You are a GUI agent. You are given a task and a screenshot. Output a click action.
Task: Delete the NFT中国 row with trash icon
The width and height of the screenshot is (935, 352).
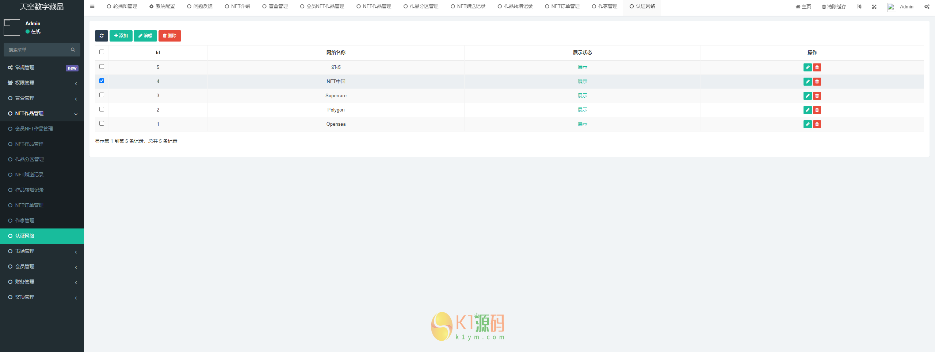click(817, 82)
